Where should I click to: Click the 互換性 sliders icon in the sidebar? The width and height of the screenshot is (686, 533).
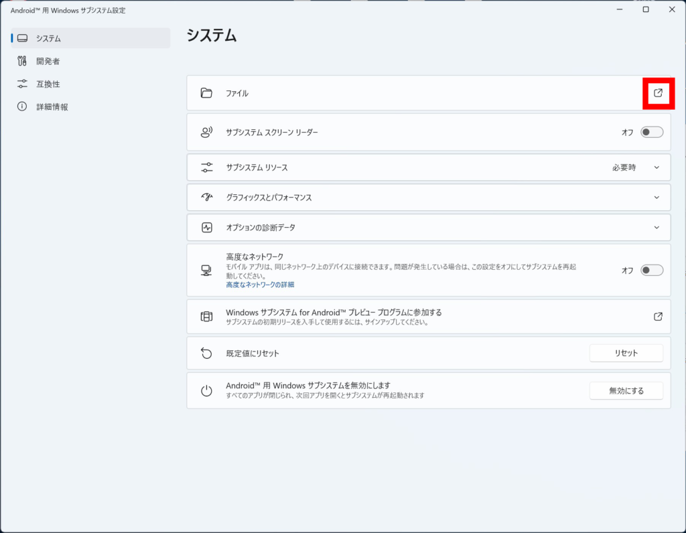pyautogui.click(x=22, y=84)
